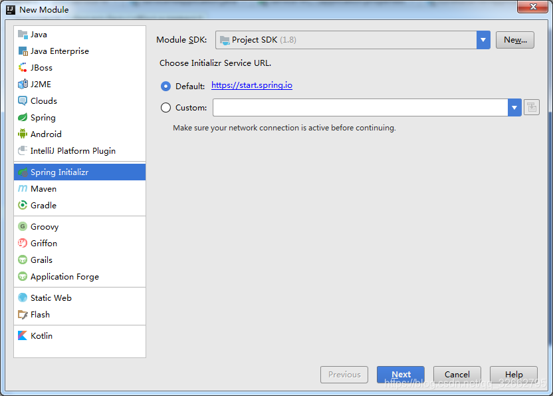The width and height of the screenshot is (553, 396).
Task: Click the Java Enterprise icon
Action: (23, 51)
